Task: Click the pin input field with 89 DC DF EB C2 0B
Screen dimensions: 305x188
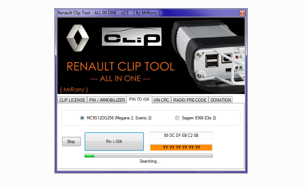Action: point(181,135)
